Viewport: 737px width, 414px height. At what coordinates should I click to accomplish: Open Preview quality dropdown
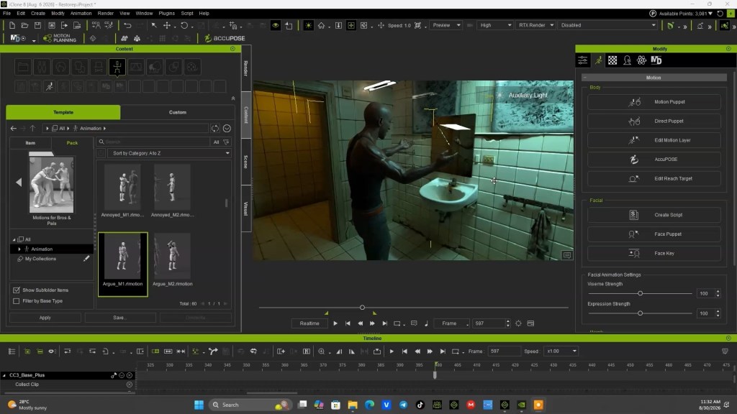(x=446, y=25)
